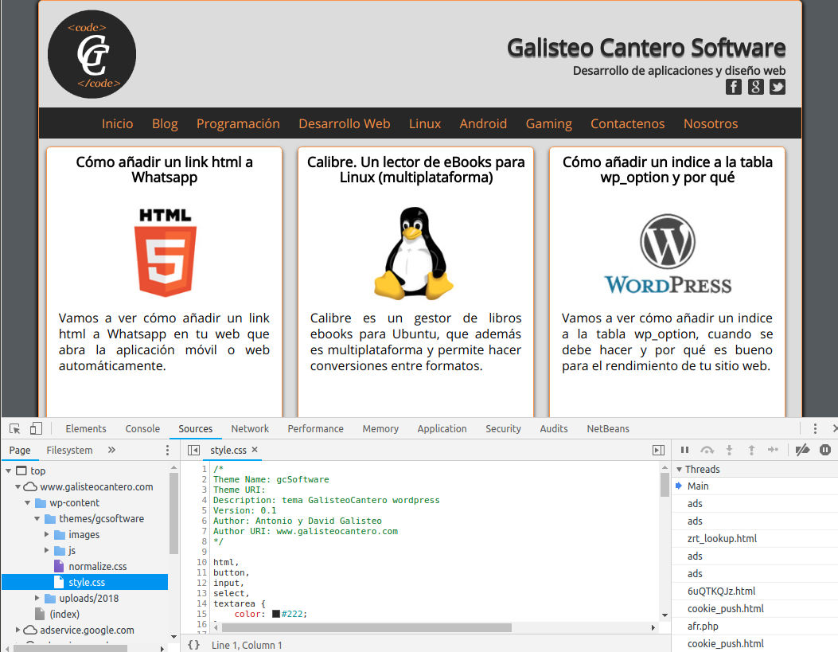Open the Google Plus social icon
Viewport: 838px width, 652px height.
tap(755, 87)
